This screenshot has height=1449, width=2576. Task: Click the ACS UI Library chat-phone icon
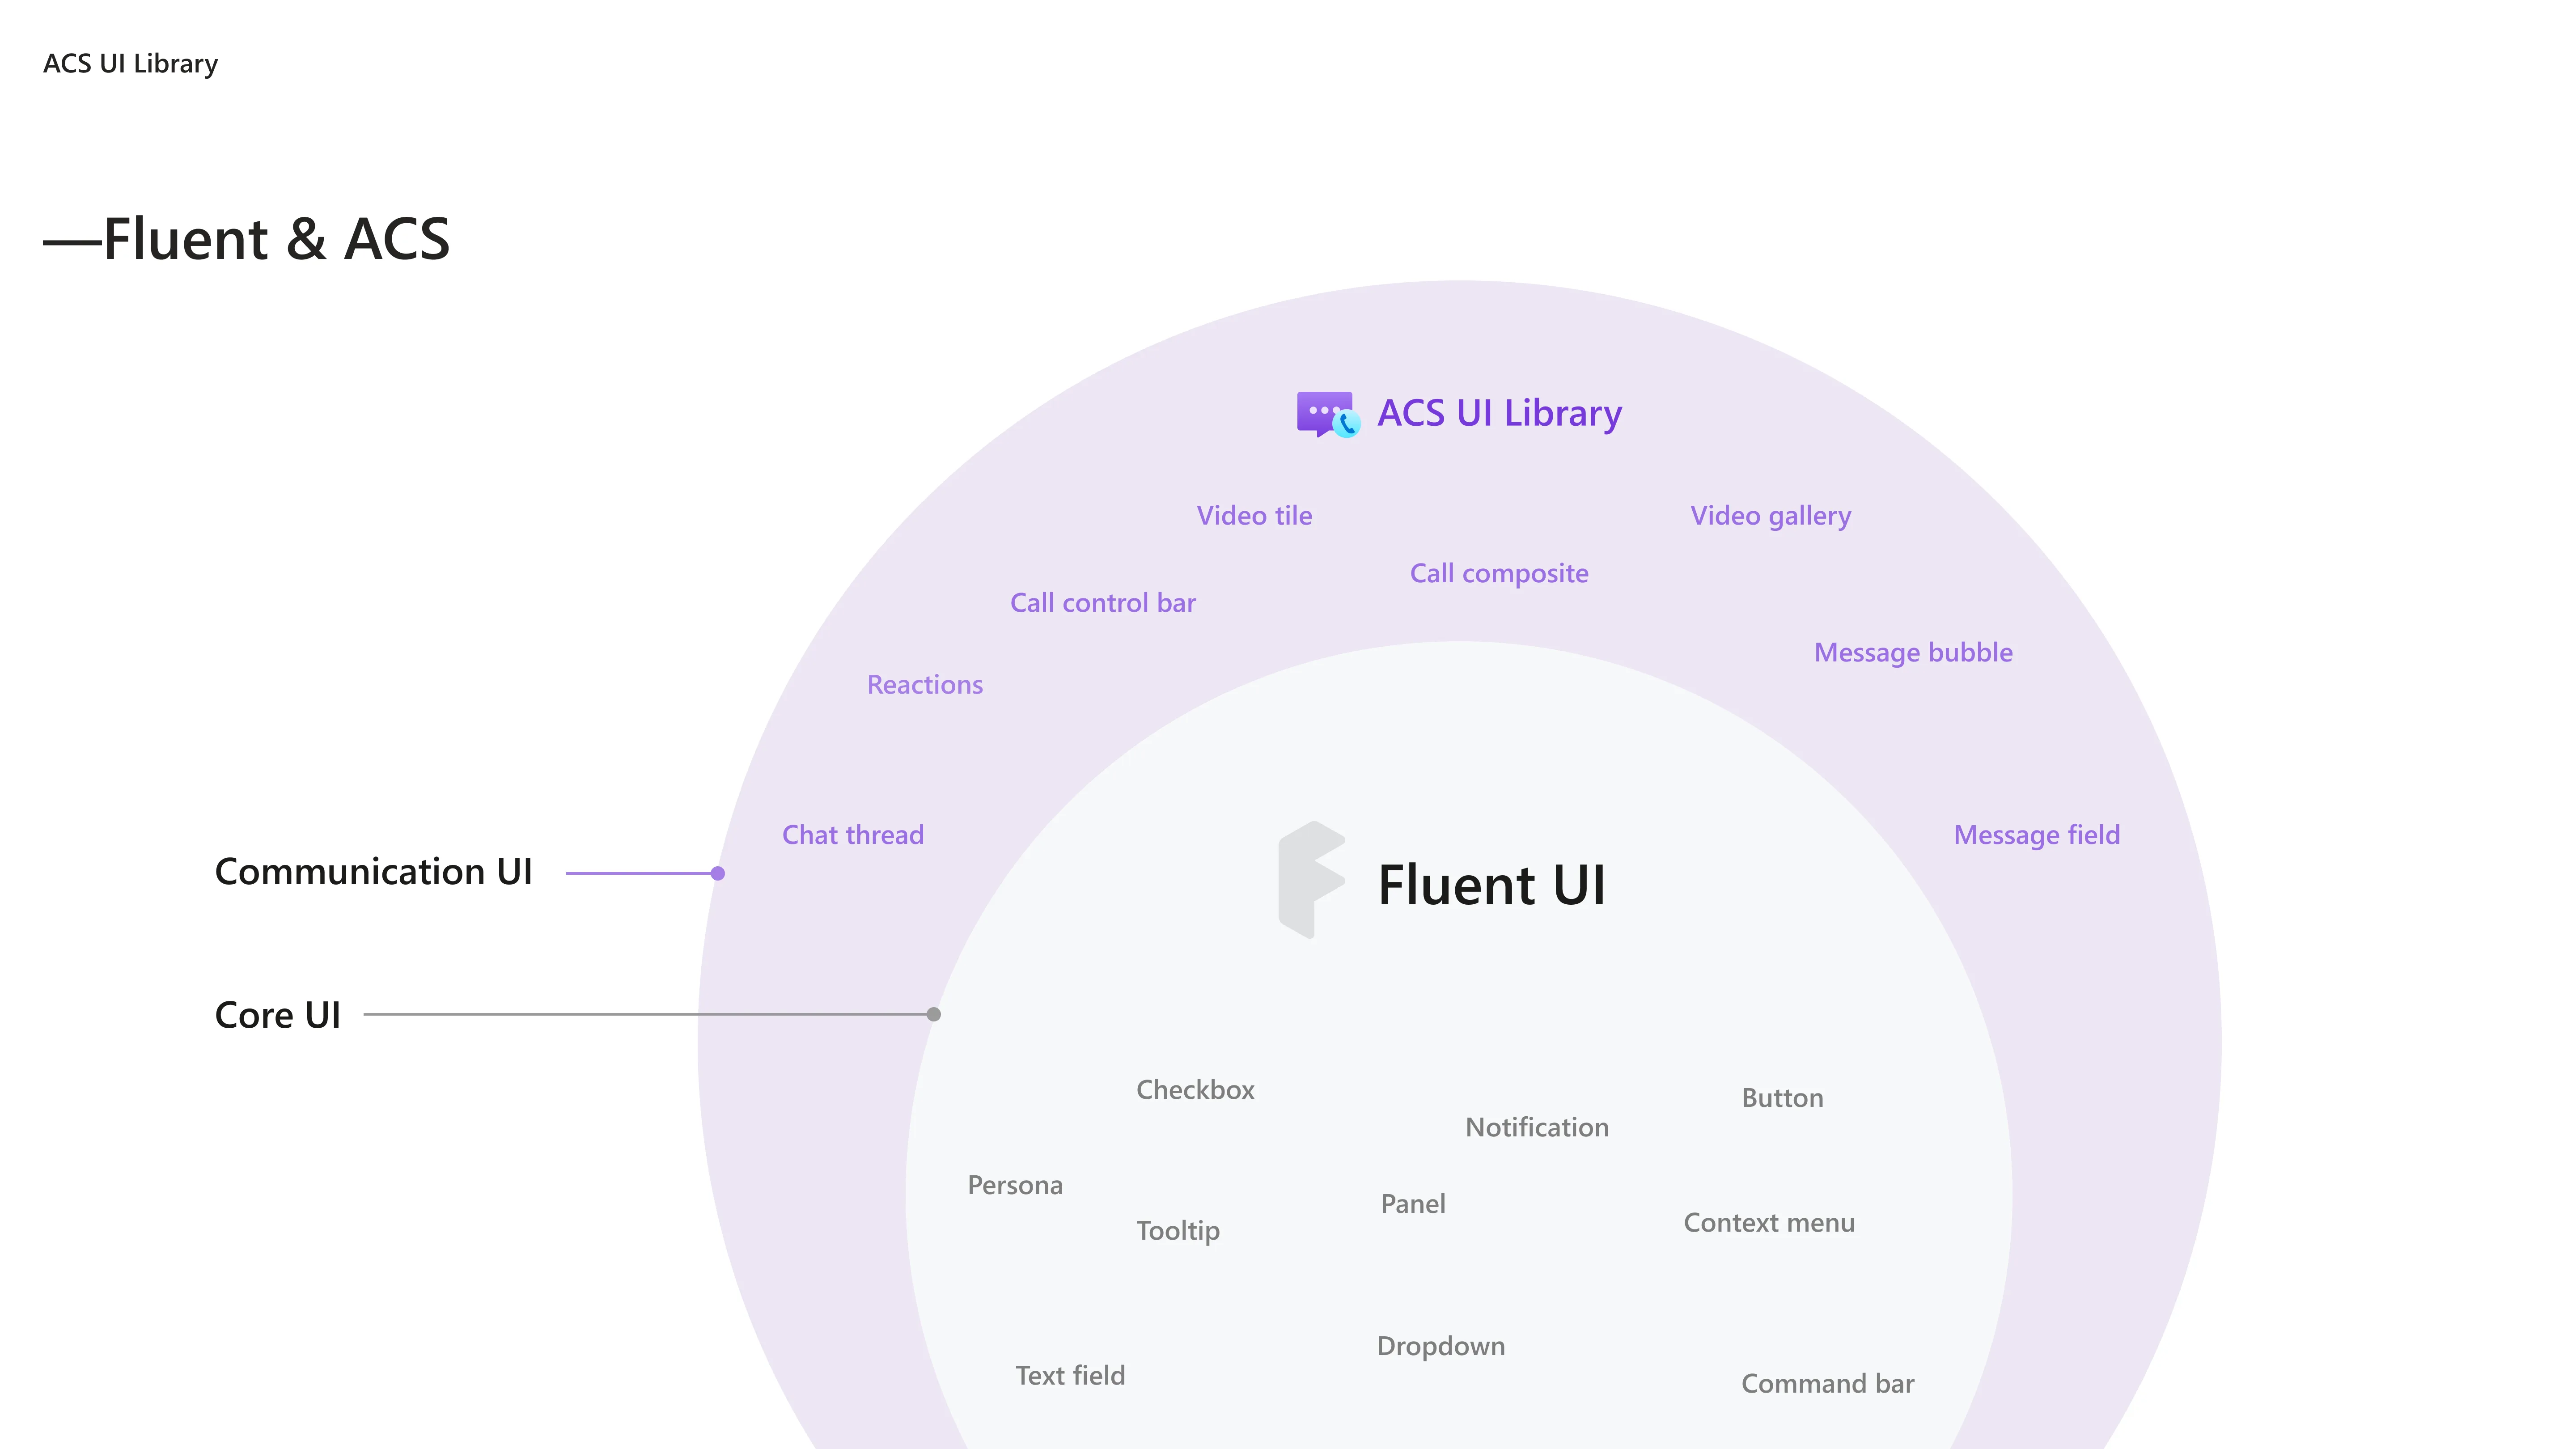pyautogui.click(x=1329, y=414)
